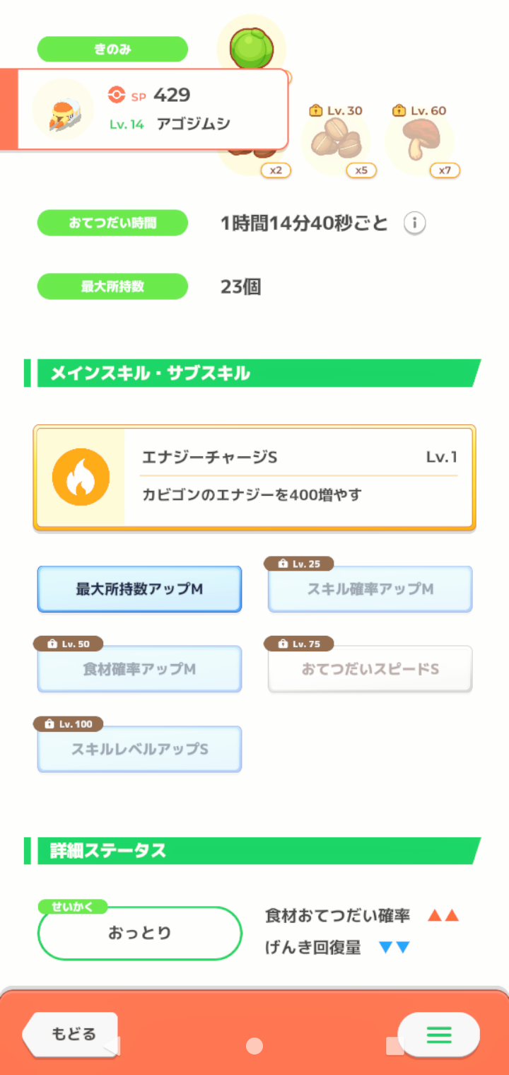The height and width of the screenshot is (1075, 509).
Task: Tap the きのみ label
Action: [112, 50]
